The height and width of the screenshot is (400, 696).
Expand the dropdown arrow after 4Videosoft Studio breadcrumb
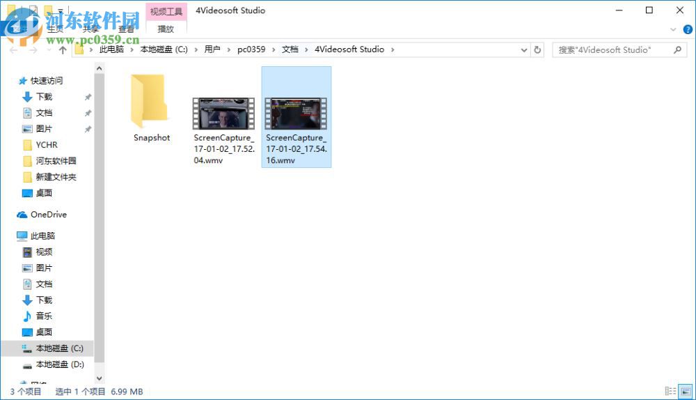[393, 49]
